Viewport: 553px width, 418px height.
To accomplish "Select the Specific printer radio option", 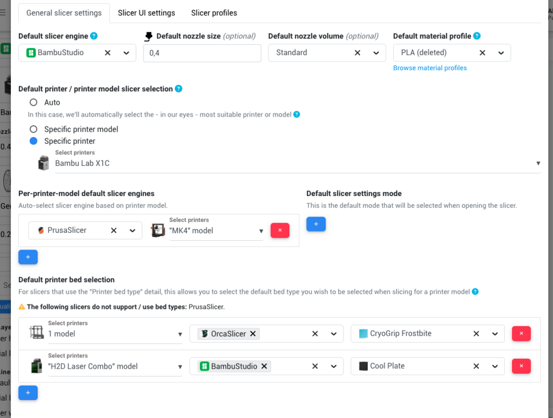I will click(33, 141).
